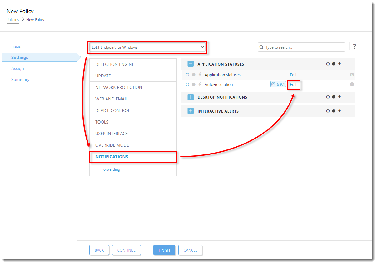Screen dimensions: 377x264
Task: Click the New Policy breadcrumb text
Action: click(x=35, y=20)
